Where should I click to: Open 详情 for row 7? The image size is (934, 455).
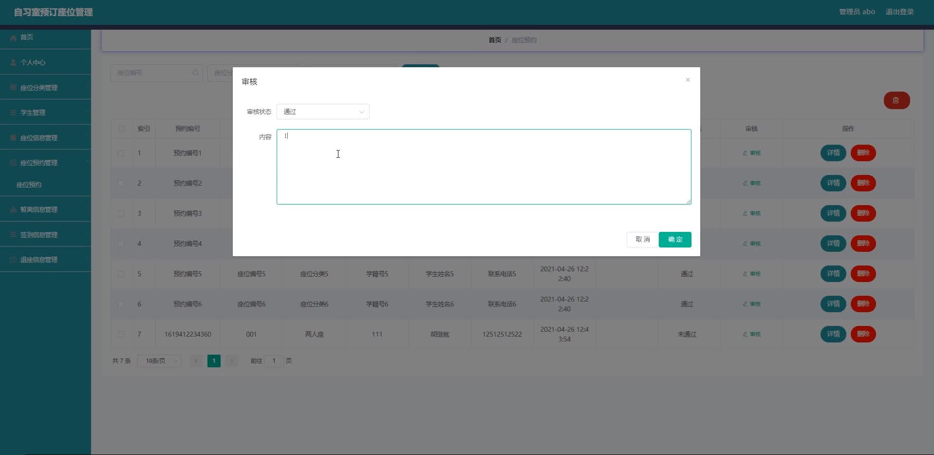(833, 334)
